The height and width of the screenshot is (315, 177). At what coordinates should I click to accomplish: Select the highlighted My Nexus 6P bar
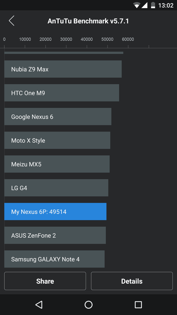pos(55,211)
